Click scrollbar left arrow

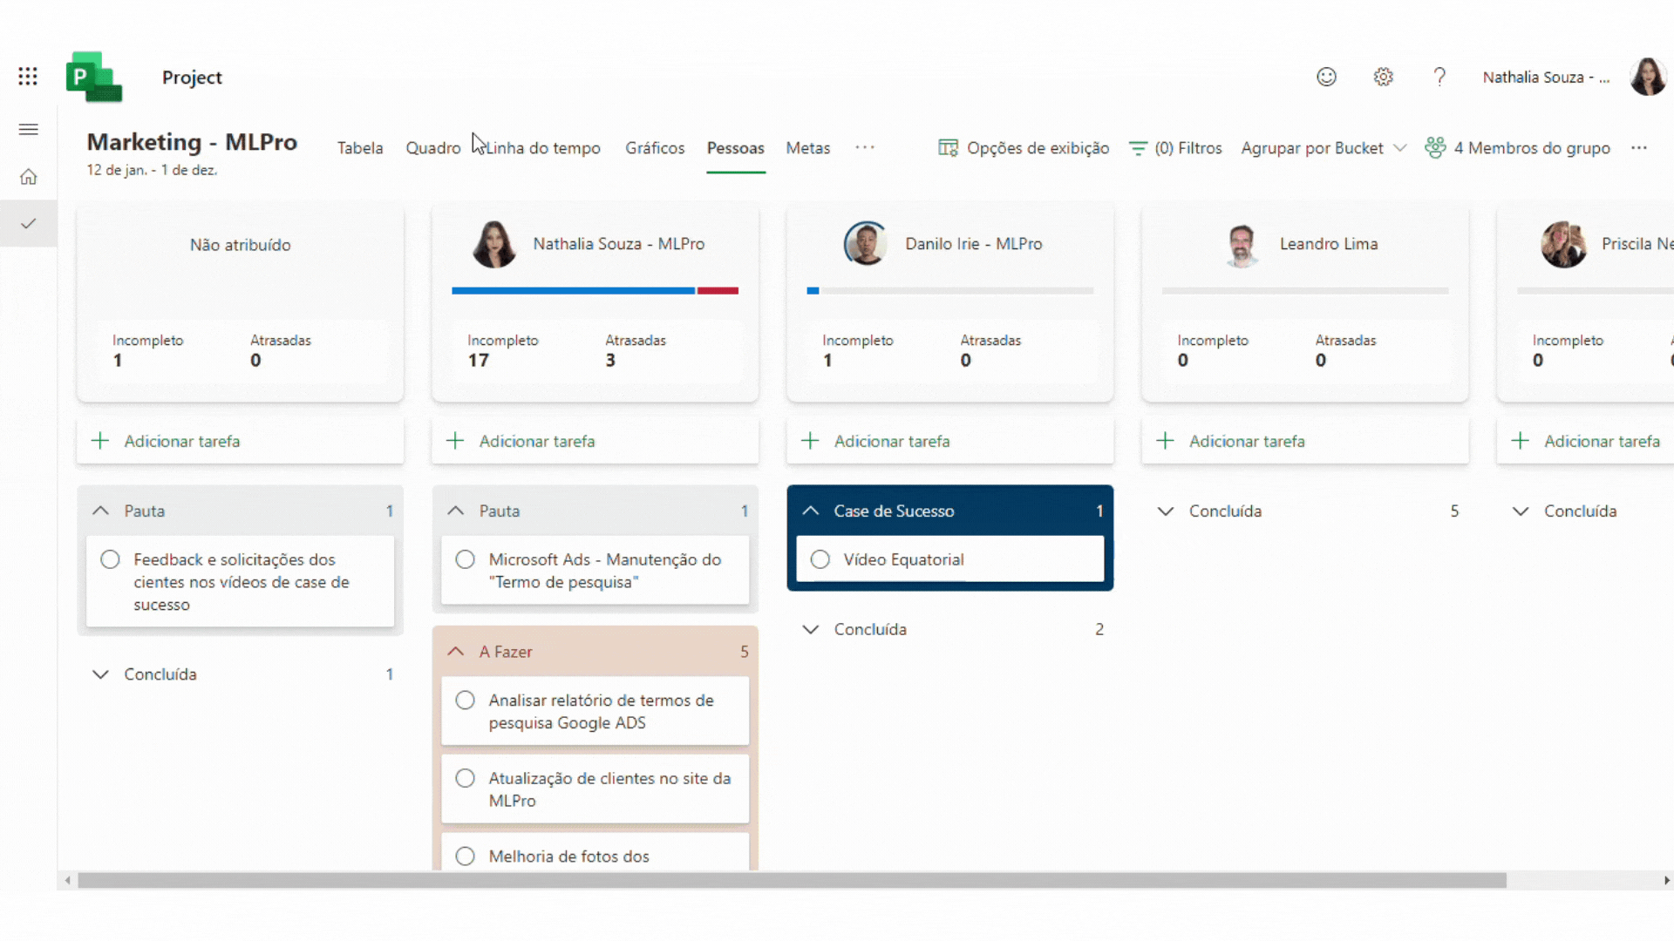[67, 881]
